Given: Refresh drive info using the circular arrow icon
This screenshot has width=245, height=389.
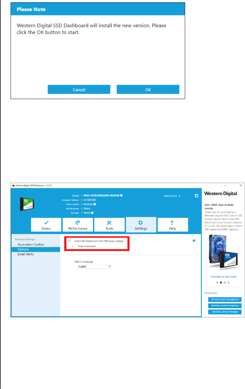Looking at the screenshot, I should coord(196,196).
